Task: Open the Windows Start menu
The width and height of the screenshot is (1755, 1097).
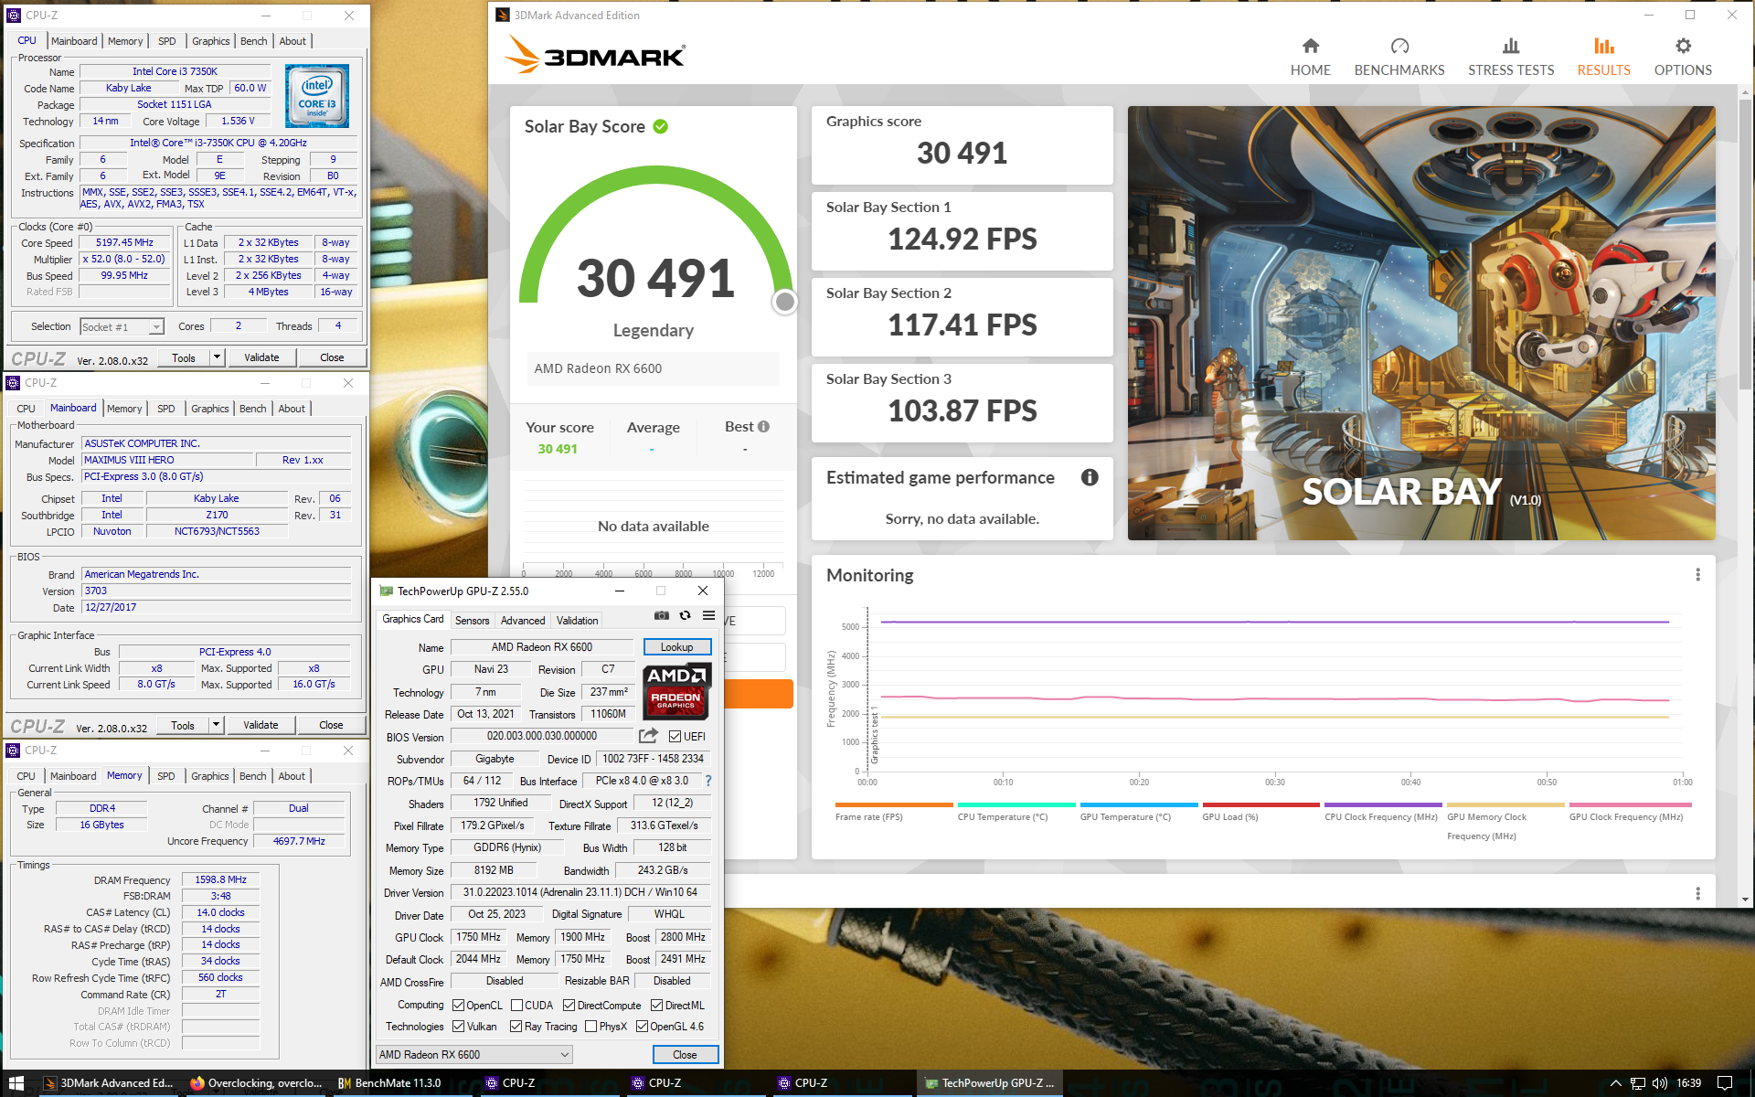Action: coord(16,1083)
